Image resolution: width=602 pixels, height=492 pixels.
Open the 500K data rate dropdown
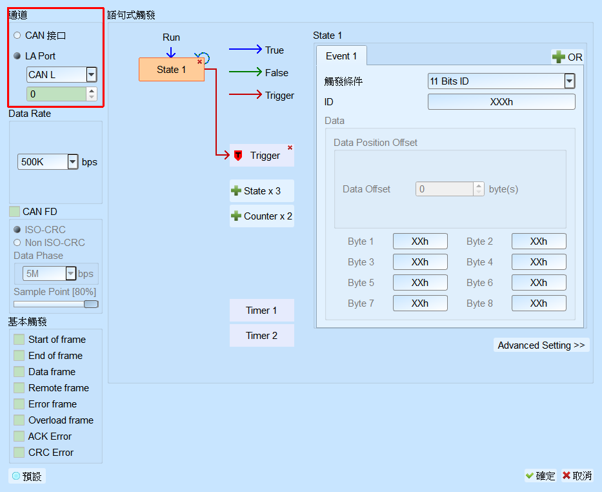coord(73,162)
